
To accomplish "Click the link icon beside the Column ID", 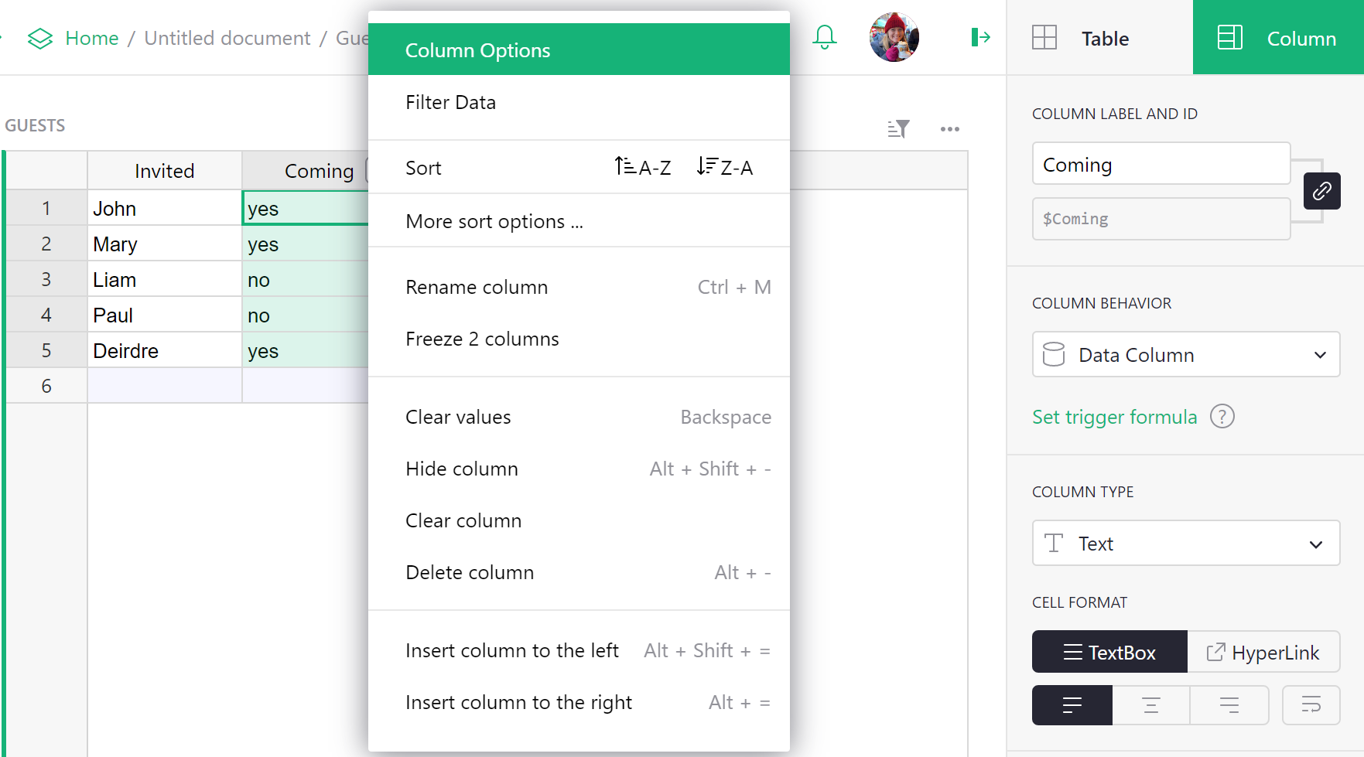I will [x=1321, y=191].
